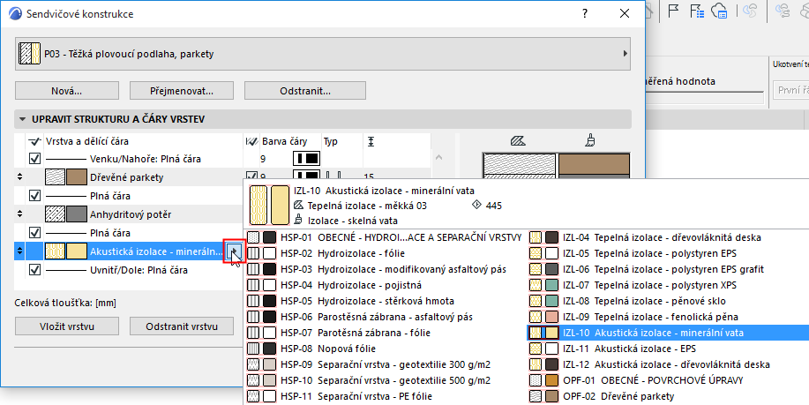Click the flag with list icon in main toolbar

[697, 11]
